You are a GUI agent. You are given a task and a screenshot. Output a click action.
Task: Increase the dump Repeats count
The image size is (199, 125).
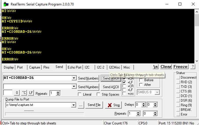click(138, 112)
